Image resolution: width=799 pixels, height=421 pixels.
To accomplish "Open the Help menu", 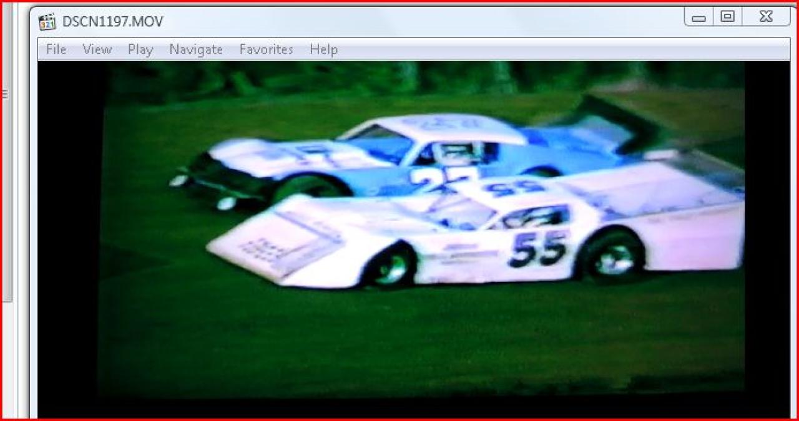I will pyautogui.click(x=323, y=49).
